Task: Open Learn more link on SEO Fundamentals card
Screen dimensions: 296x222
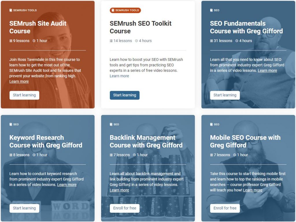Action: (x=267, y=71)
